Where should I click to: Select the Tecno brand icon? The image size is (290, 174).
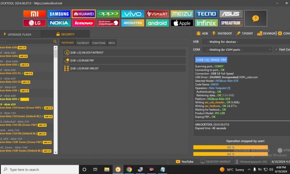pos(206,14)
